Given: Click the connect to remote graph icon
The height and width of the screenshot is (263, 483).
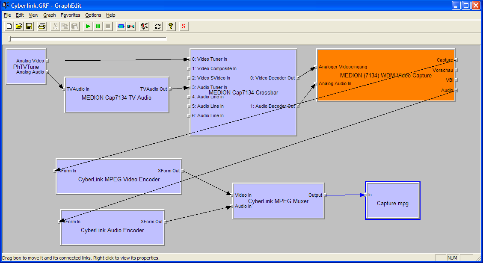Looking at the screenshot, I should point(144,27).
